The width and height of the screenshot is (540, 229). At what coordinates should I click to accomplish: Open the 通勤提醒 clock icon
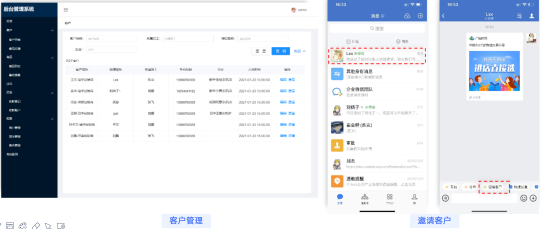[337, 181]
